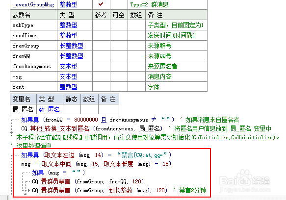286x200 pixels.
Task: Select comment '如果消息来自匿名者'
Action: coord(212,120)
